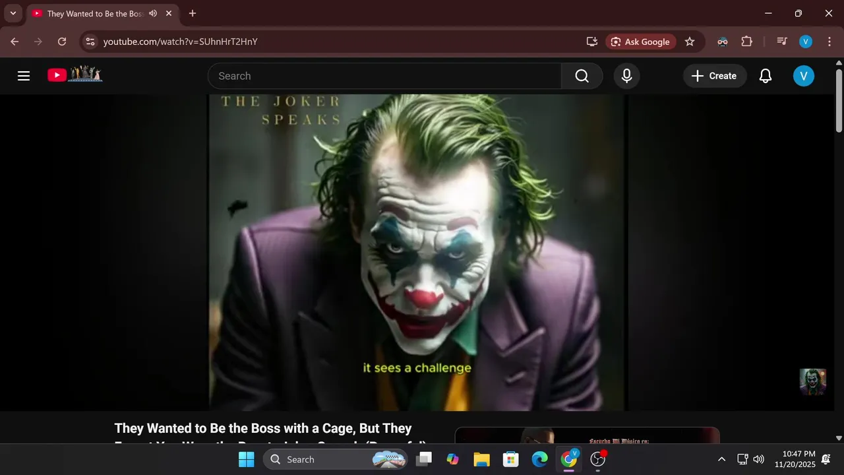Viewport: 844px width, 475px height.
Task: Open Chrome three-dot menu
Action: coord(829,42)
